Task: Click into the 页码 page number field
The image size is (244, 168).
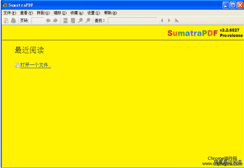Action: coord(38,21)
